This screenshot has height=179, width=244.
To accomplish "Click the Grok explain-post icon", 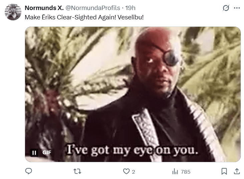I will [x=226, y=8].
